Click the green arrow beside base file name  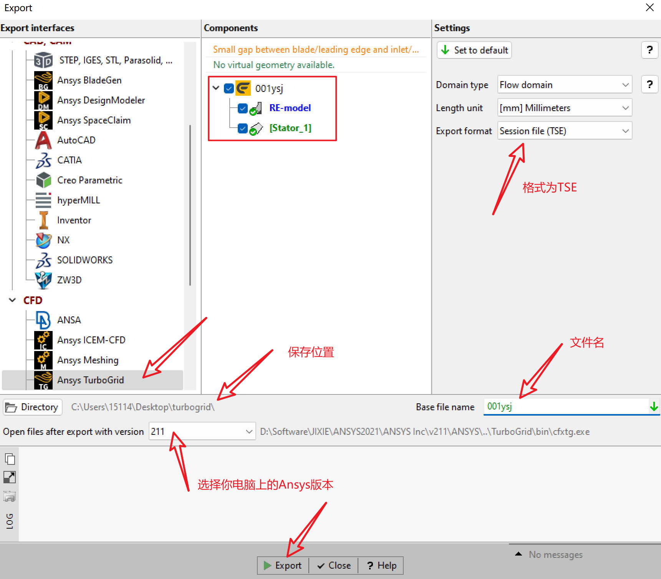(x=654, y=406)
